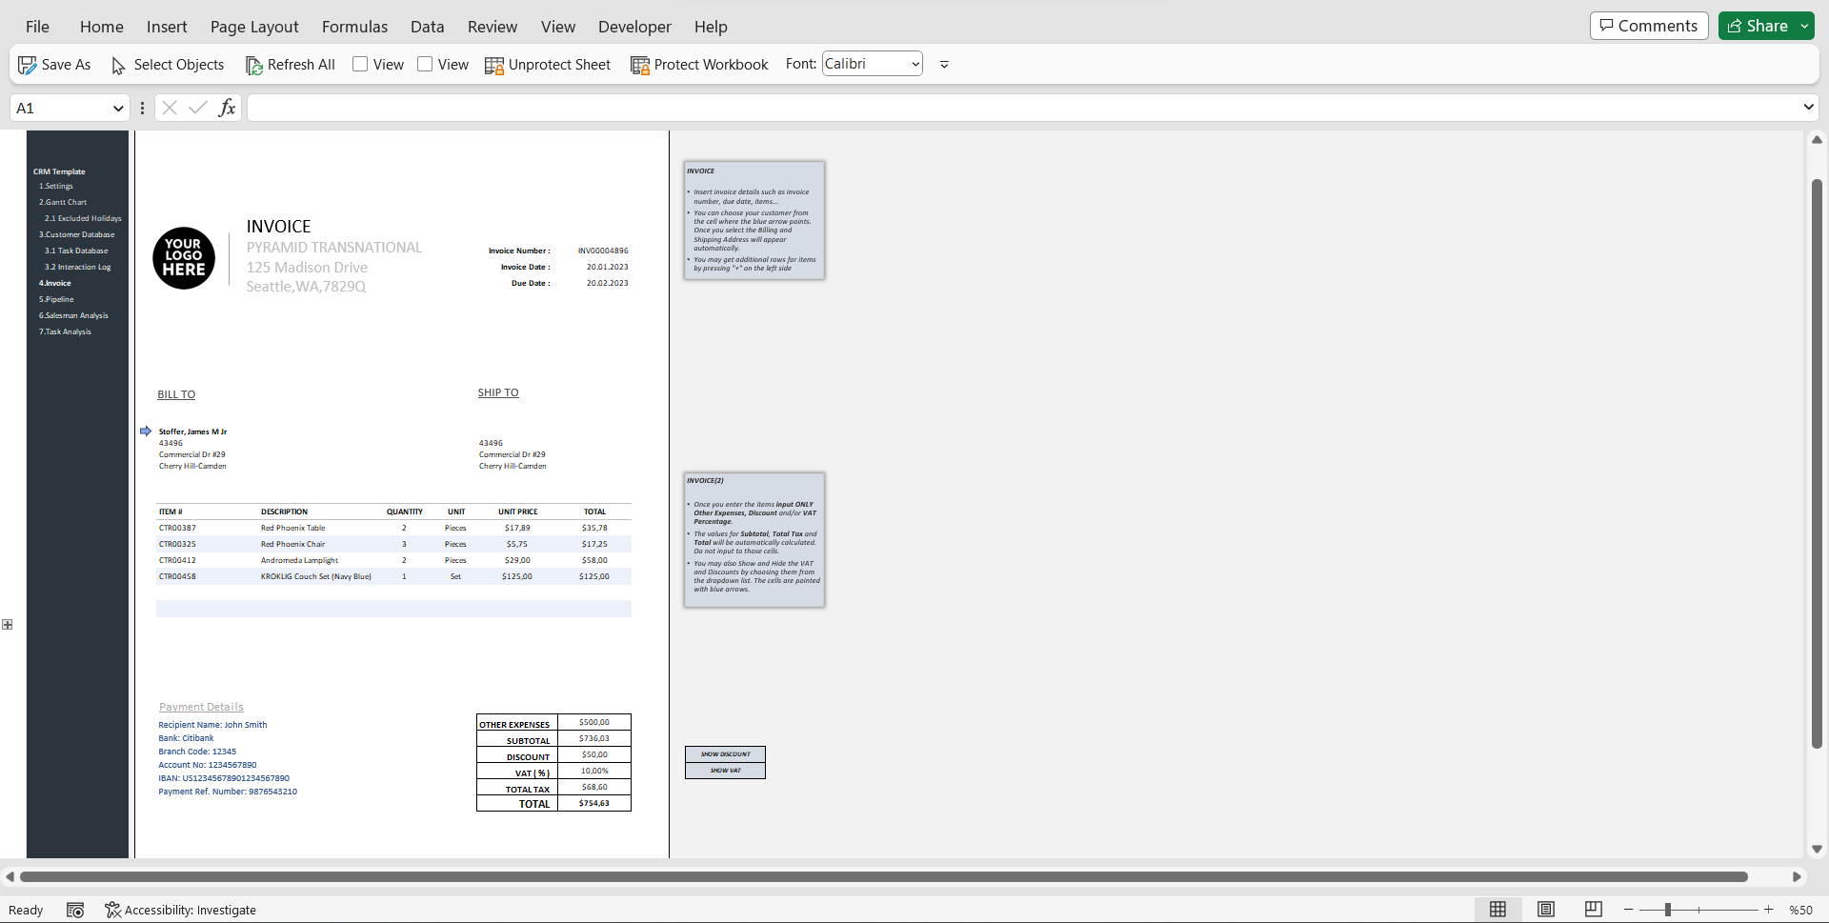Click the macro recording status icon
Image resolution: width=1829 pixels, height=923 pixels.
point(75,910)
